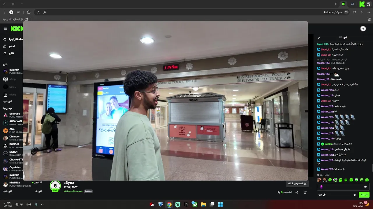Open the Following section in sidebar
373x209 pixels.
9,53
